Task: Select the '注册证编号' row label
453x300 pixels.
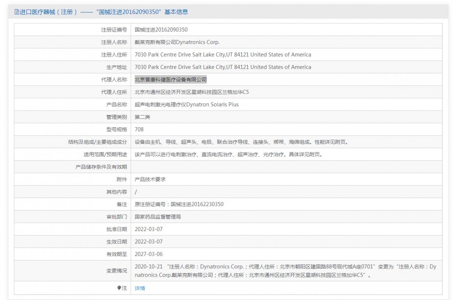Action: click(x=114, y=30)
